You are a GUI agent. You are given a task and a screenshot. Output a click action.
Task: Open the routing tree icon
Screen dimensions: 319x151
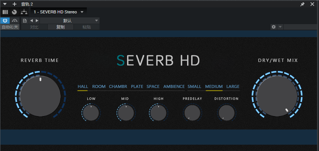24,12
